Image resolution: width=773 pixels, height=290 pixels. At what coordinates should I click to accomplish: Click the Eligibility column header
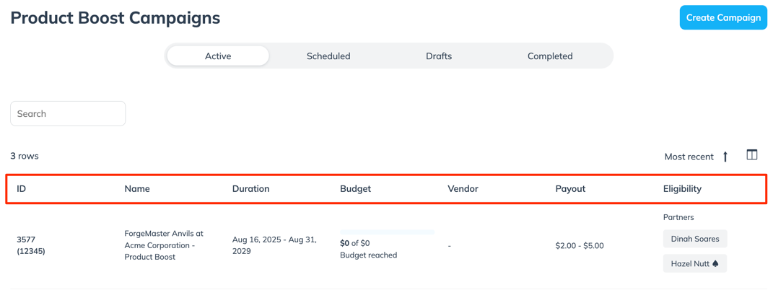(x=682, y=189)
